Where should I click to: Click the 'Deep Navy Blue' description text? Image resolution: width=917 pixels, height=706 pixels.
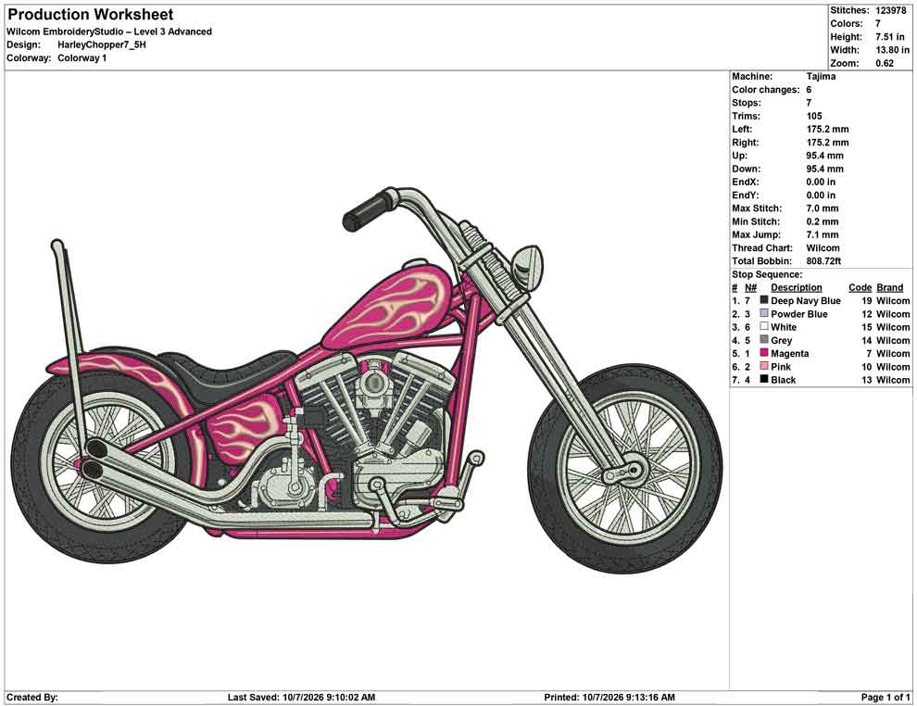tap(805, 300)
